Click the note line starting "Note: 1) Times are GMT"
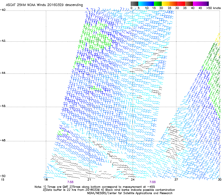This screenshot has width=222, height=195. pyautogui.click(x=95, y=187)
